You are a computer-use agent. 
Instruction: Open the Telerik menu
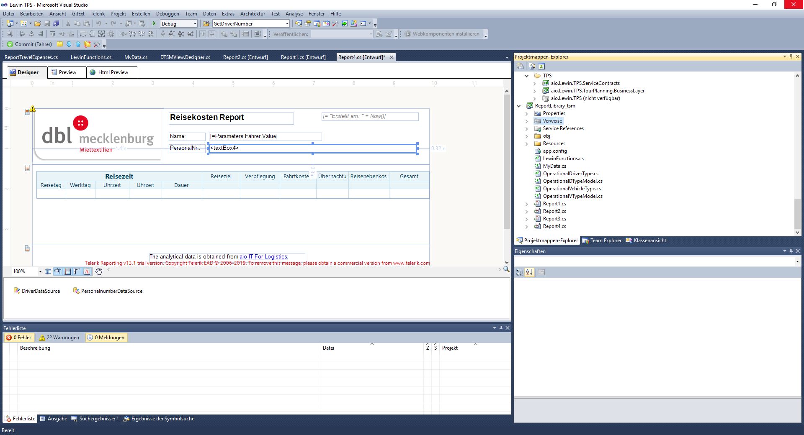(x=98, y=14)
